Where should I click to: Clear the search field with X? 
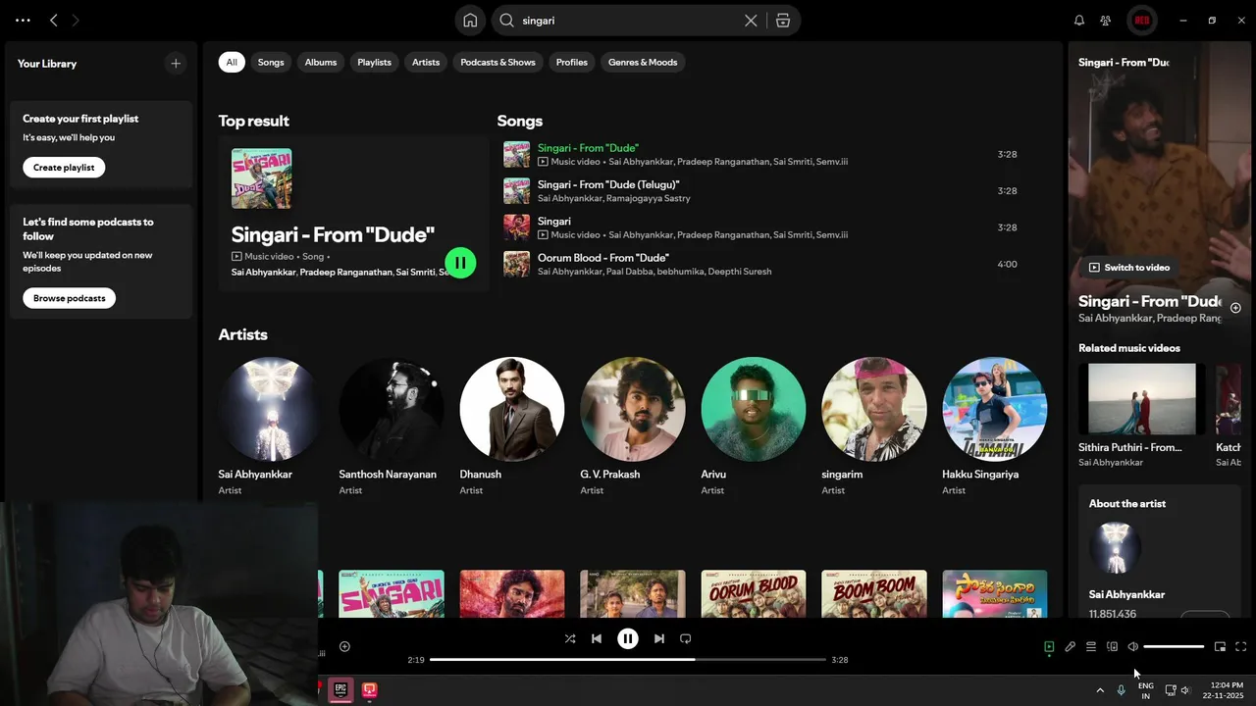click(x=751, y=21)
